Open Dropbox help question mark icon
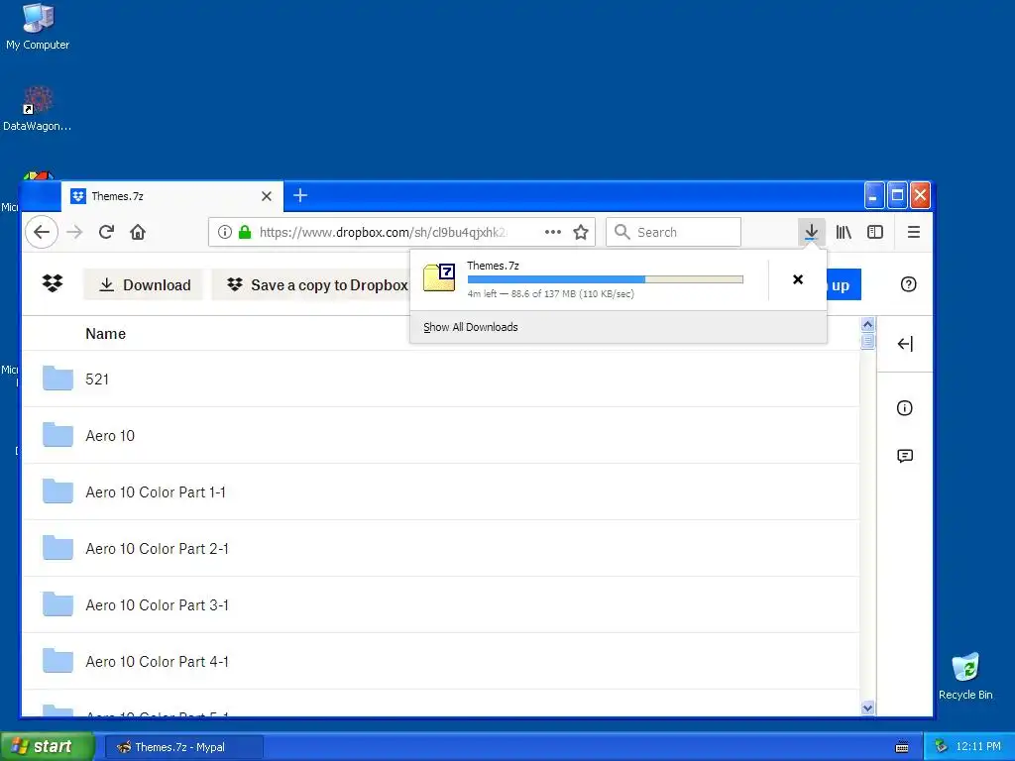1015x761 pixels. [908, 284]
